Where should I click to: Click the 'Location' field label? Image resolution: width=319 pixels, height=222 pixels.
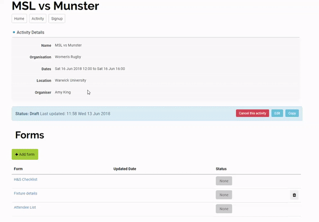point(44,81)
